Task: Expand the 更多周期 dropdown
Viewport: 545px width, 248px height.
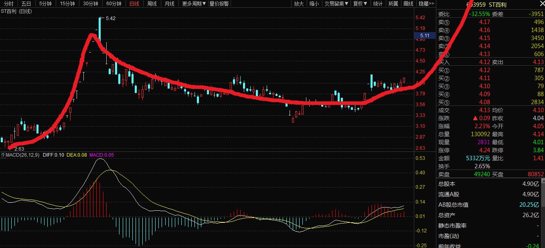Action: click(x=194, y=4)
